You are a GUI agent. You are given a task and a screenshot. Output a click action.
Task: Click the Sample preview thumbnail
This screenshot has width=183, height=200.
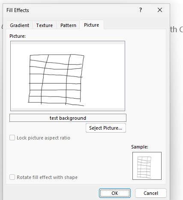click(x=147, y=166)
